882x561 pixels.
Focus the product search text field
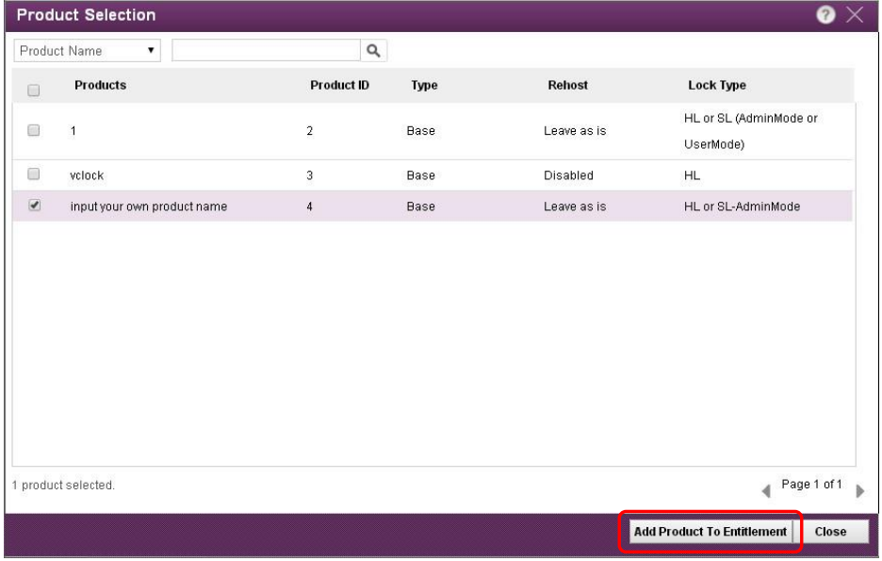267,51
